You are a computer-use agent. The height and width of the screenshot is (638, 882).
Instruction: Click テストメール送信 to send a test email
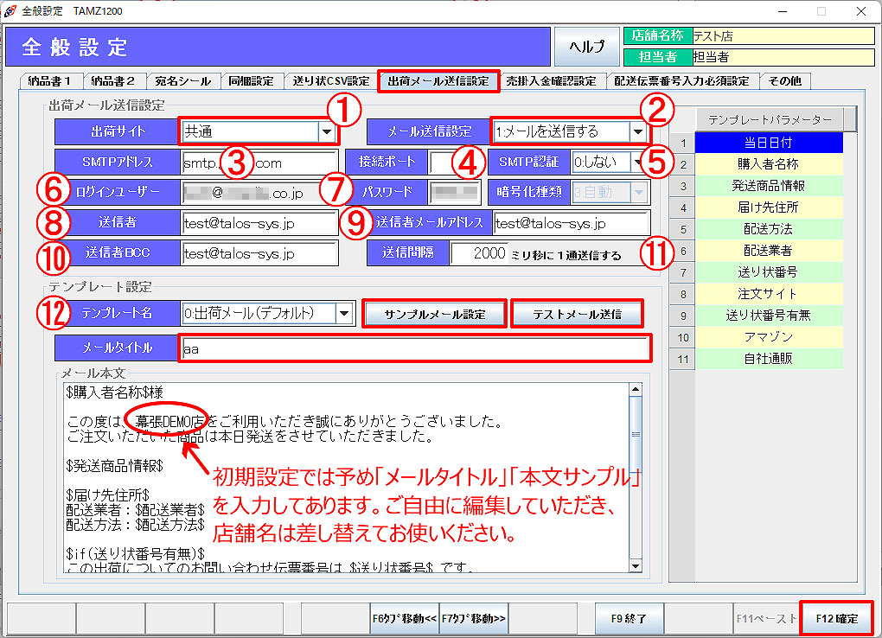point(578,314)
